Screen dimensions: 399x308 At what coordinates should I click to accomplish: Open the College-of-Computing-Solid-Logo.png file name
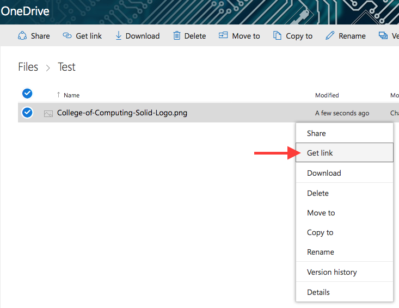pos(122,113)
